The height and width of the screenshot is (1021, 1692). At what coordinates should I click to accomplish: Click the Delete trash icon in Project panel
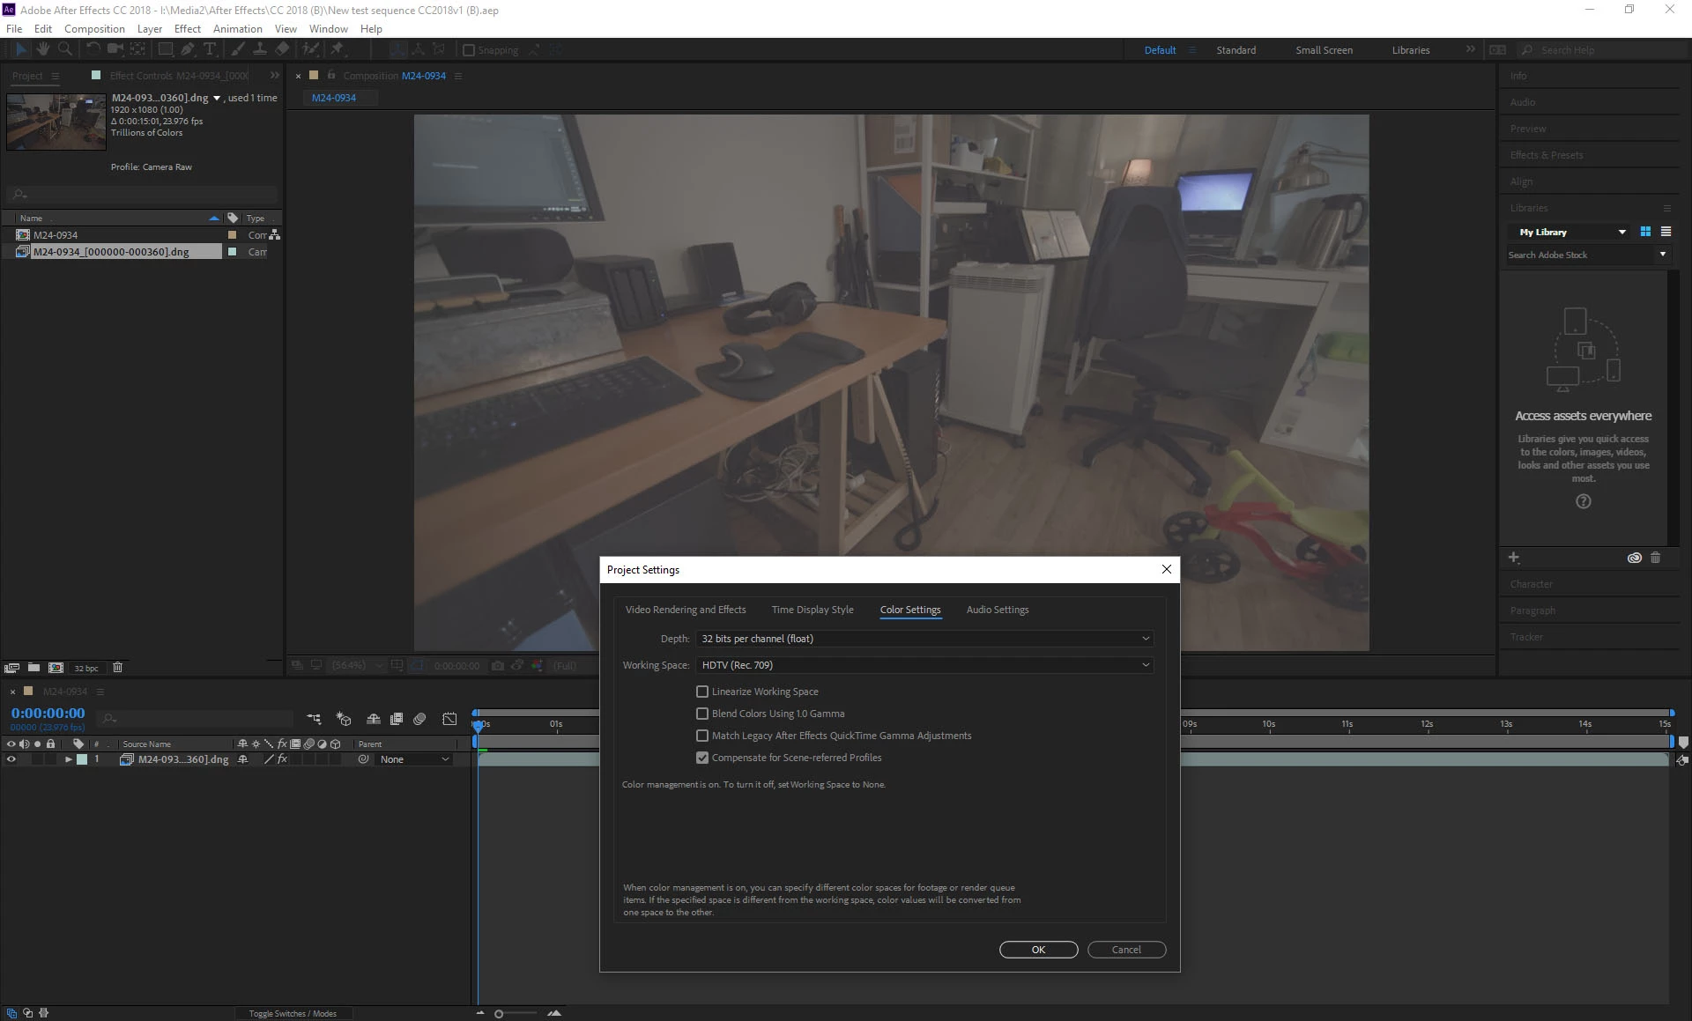pos(117,668)
